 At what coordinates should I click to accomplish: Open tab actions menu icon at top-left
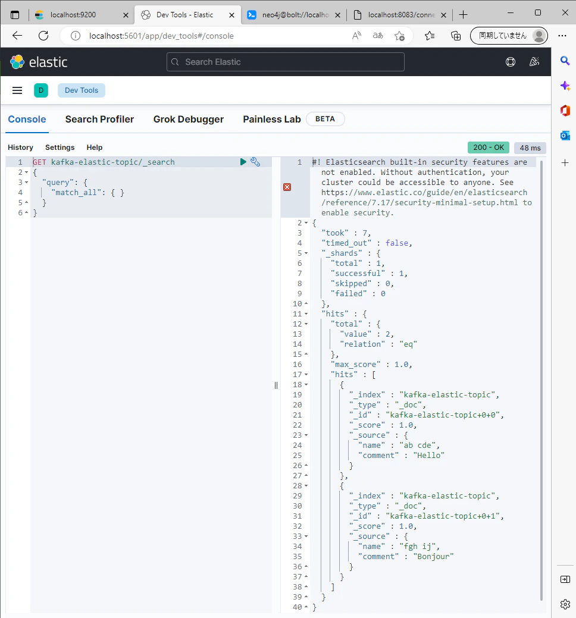tap(15, 15)
